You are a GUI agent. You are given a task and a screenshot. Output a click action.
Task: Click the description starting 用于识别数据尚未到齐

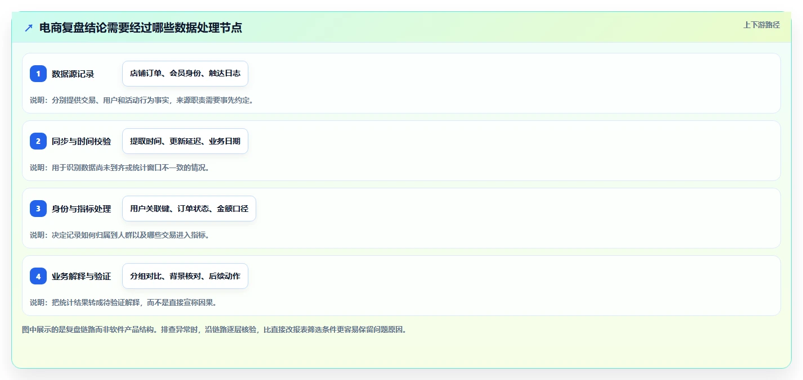[119, 168]
